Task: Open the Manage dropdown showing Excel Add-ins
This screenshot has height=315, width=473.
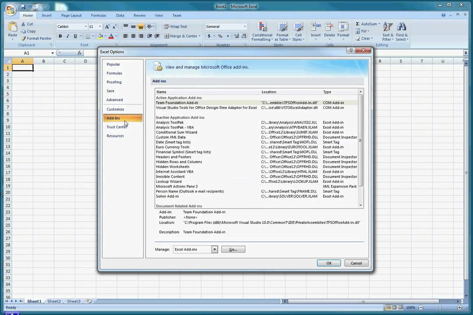Action: coord(215,249)
